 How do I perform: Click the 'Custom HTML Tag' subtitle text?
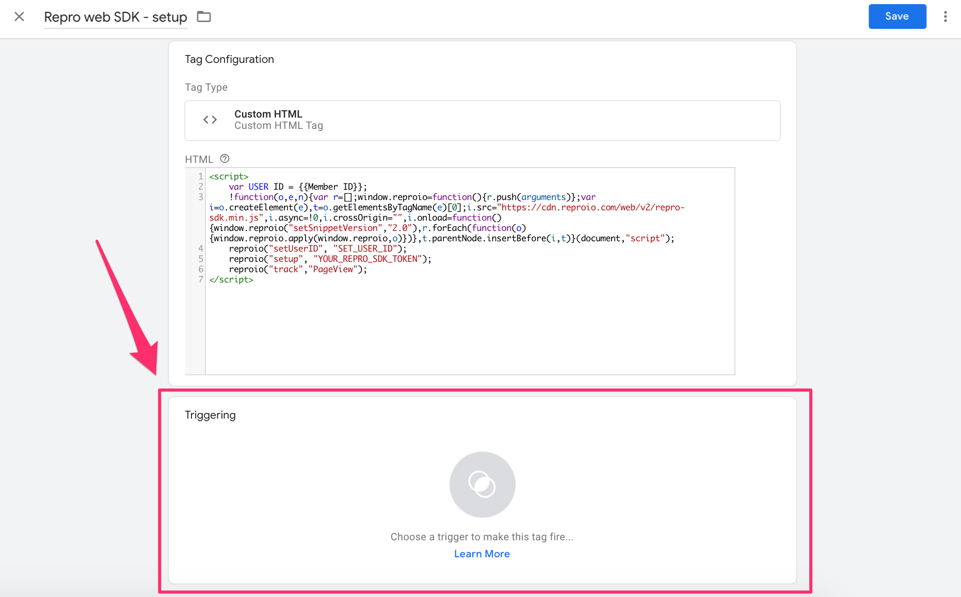click(279, 126)
